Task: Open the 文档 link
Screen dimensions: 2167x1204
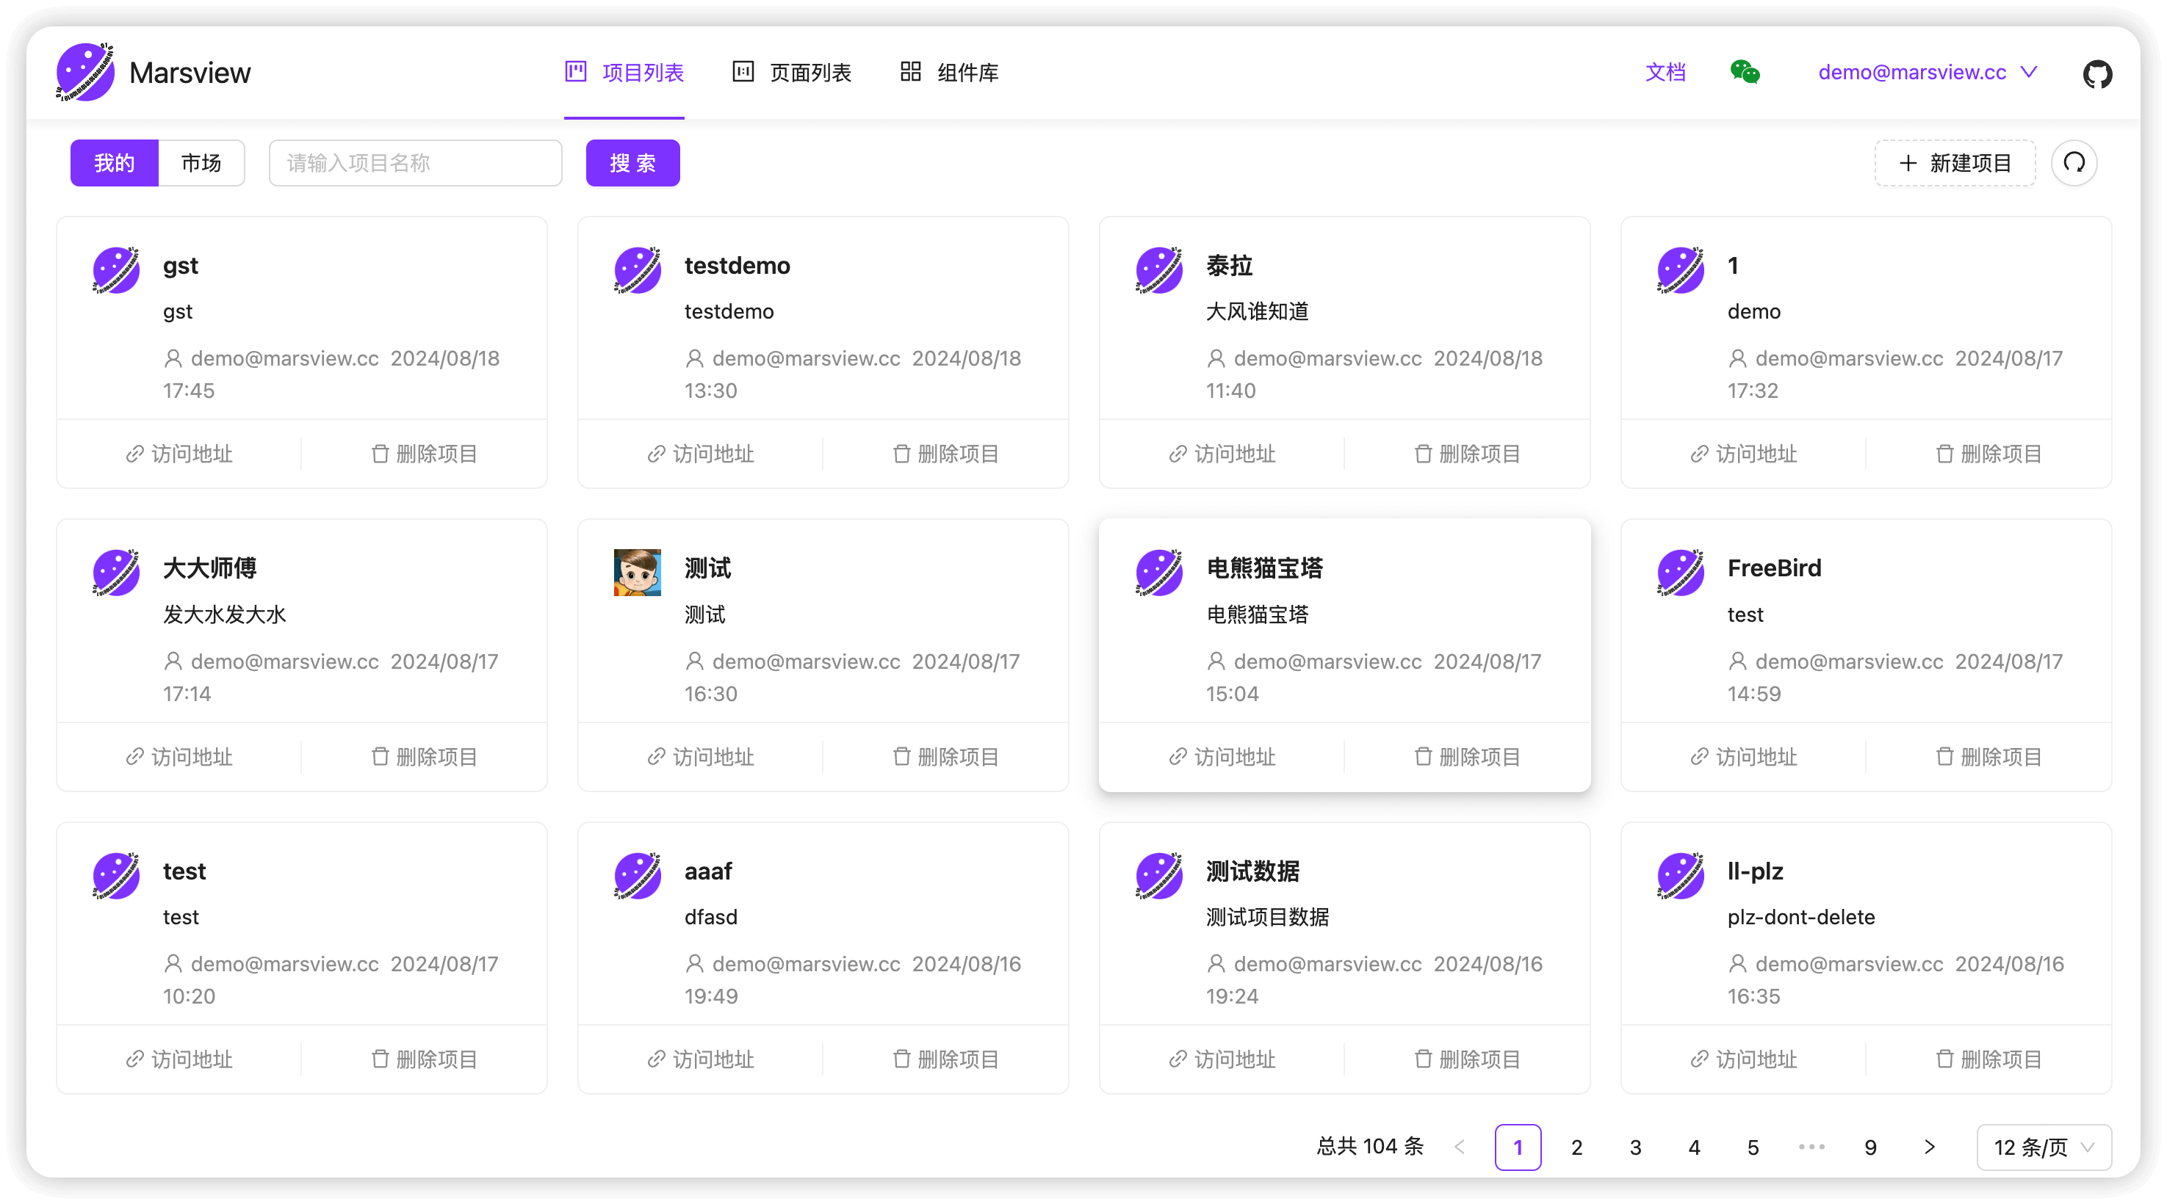Action: [x=1665, y=72]
